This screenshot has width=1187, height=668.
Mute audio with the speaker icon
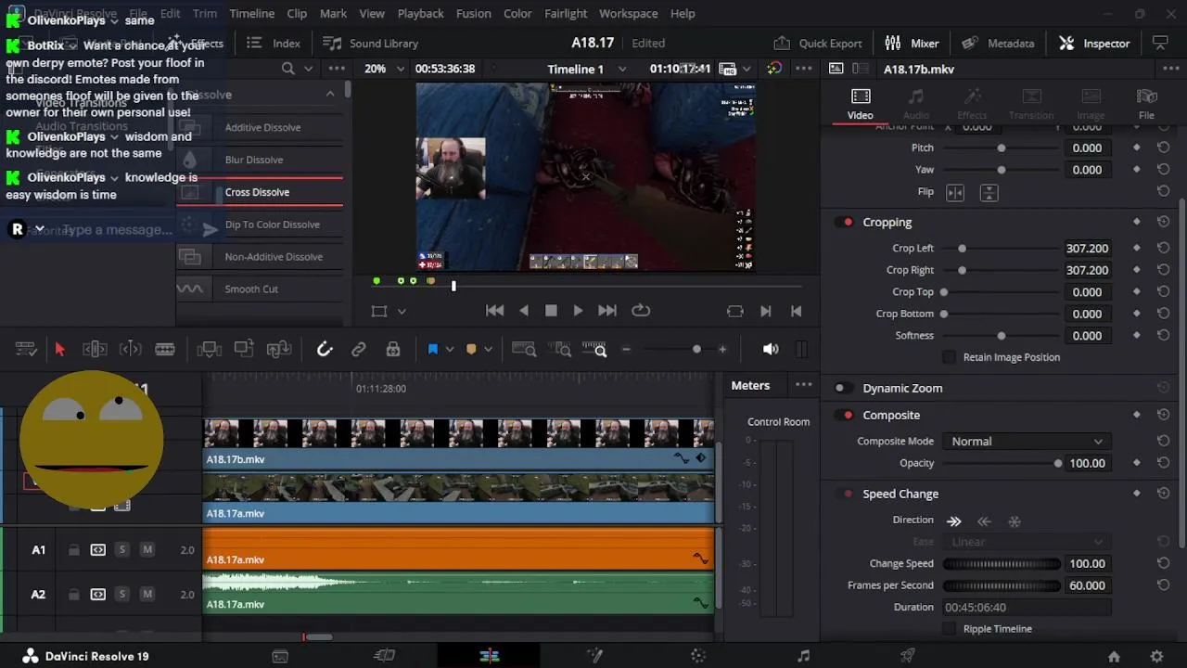pyautogui.click(x=771, y=349)
